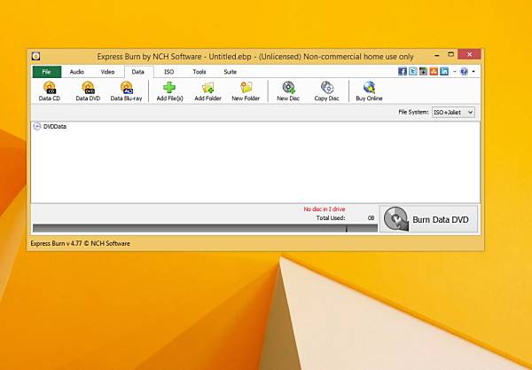Select Data Blu-ray in the toolbar

126,91
